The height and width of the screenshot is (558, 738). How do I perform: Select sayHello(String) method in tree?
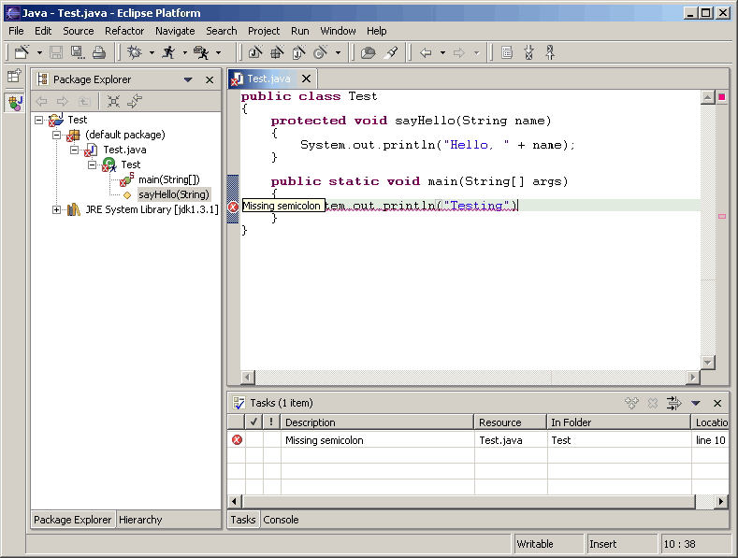tap(173, 194)
